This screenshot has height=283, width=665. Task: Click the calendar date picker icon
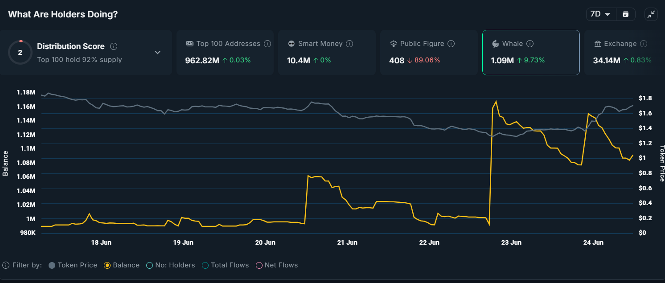625,14
